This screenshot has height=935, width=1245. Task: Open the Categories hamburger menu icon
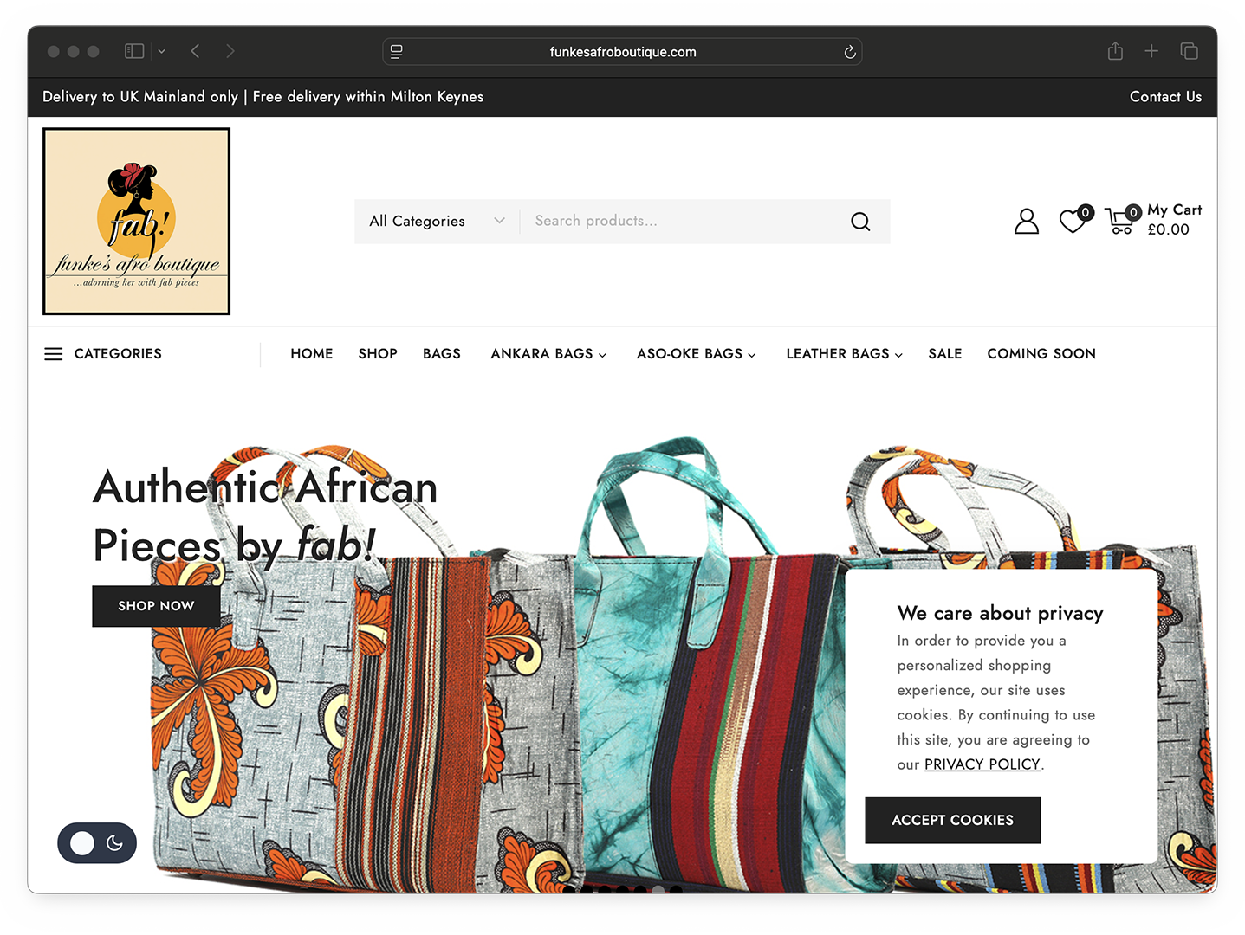[x=54, y=354]
